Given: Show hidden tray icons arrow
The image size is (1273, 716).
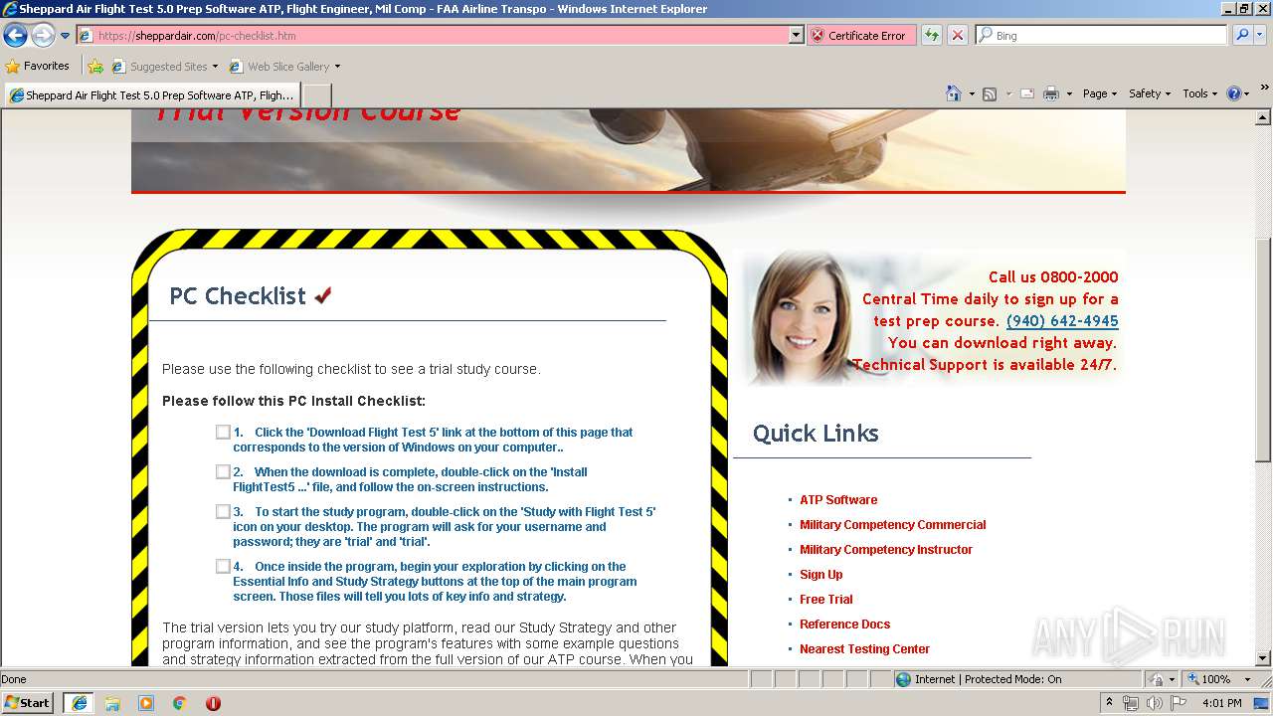Looking at the screenshot, I should 1109,703.
